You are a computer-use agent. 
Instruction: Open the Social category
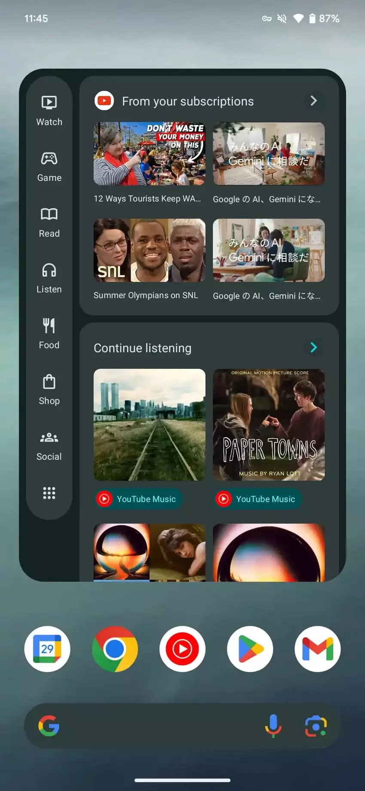49,446
